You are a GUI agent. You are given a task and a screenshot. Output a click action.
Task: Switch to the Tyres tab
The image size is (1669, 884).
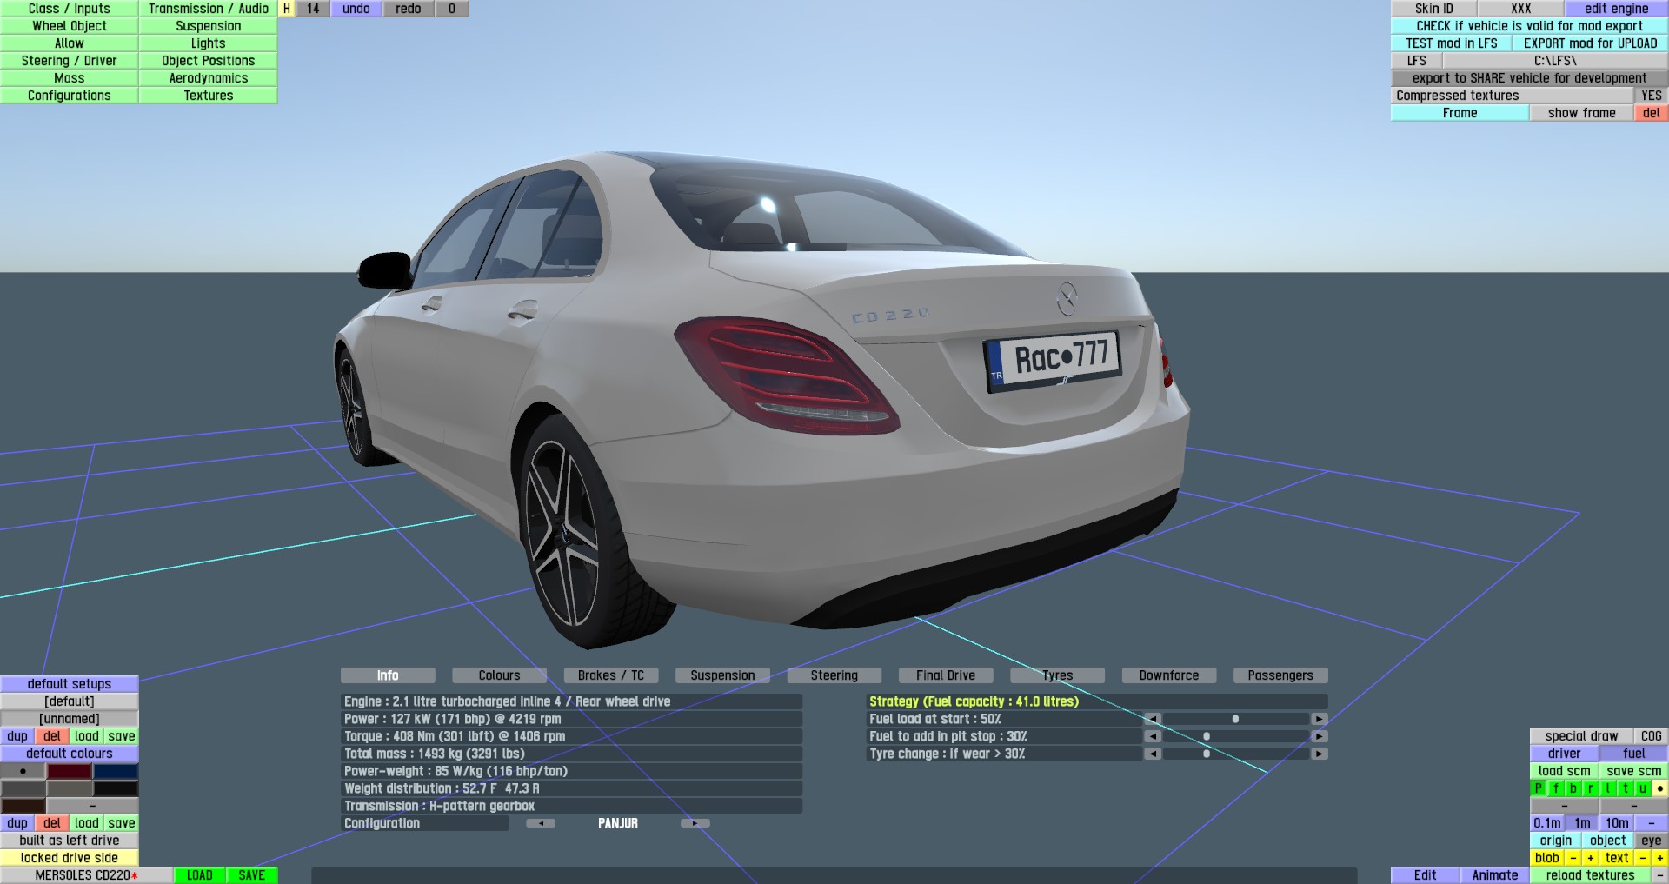pyautogui.click(x=1057, y=675)
